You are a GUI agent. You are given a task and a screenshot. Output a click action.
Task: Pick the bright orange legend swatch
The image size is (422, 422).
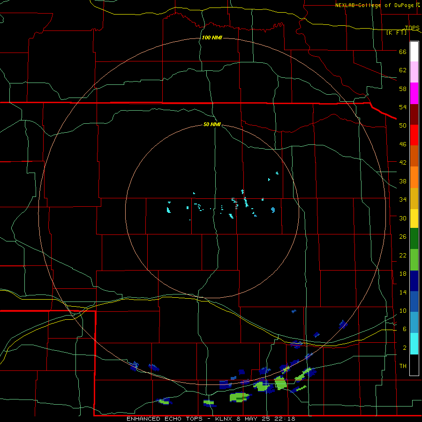pos(414,177)
